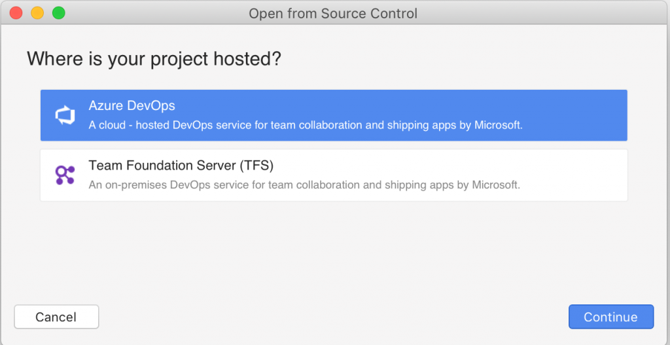Screen dimensions: 670x345
Task: Zoom the window using the green button
Action: (58, 13)
